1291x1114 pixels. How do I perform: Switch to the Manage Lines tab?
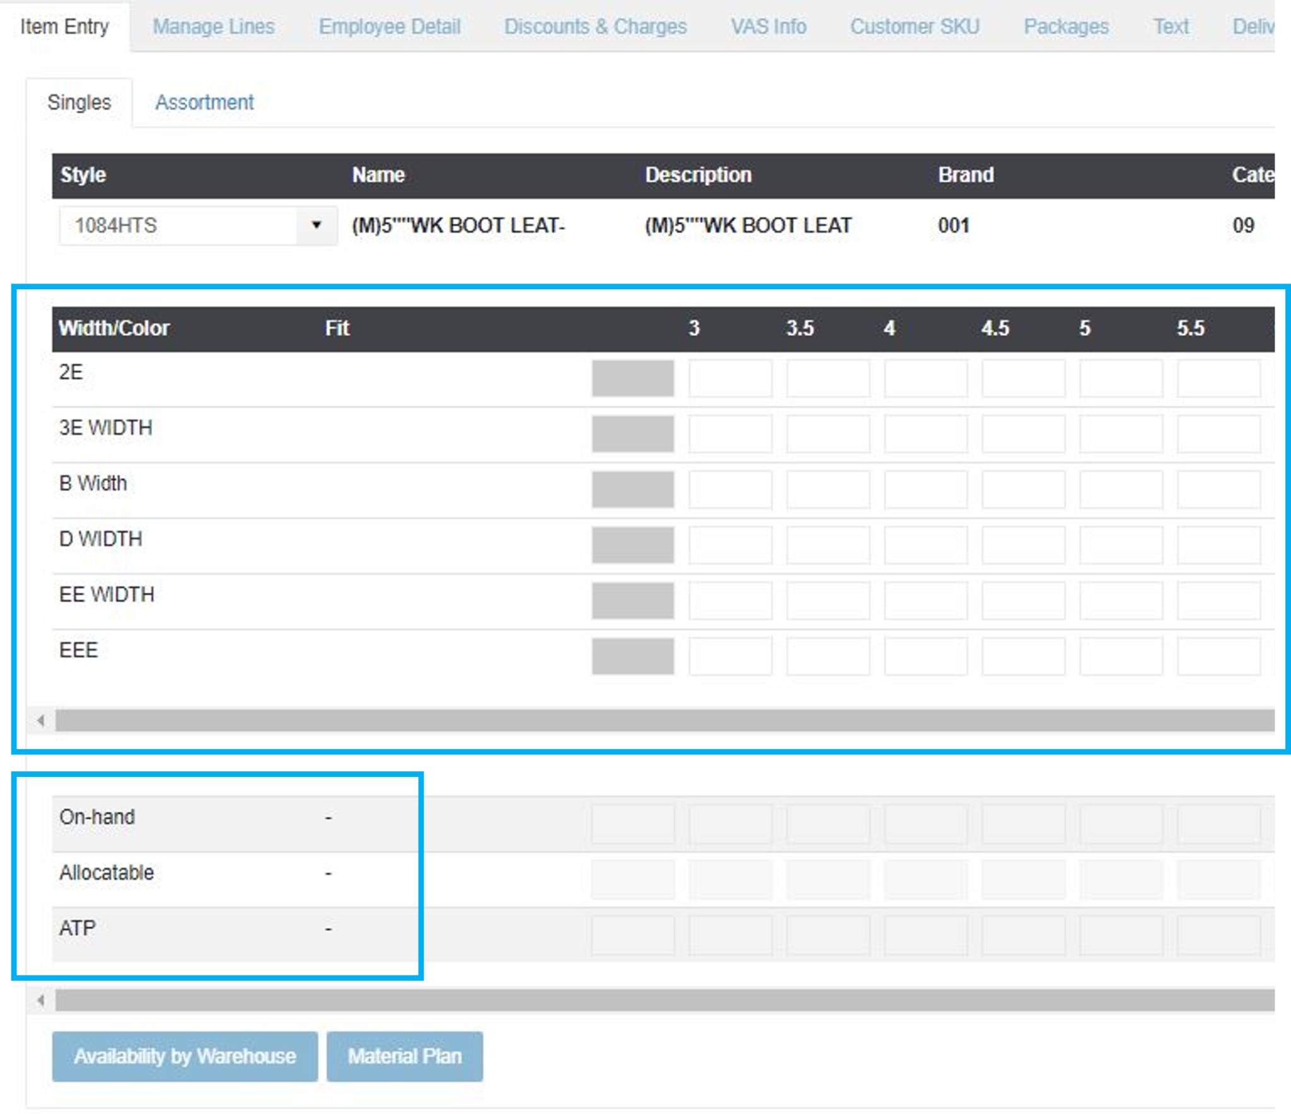(x=214, y=26)
